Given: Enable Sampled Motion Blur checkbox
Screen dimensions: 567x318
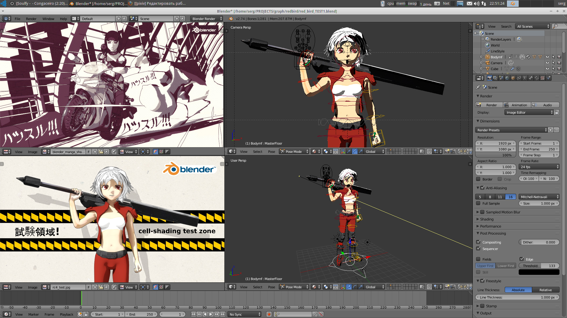Looking at the screenshot, I should pyautogui.click(x=482, y=212).
